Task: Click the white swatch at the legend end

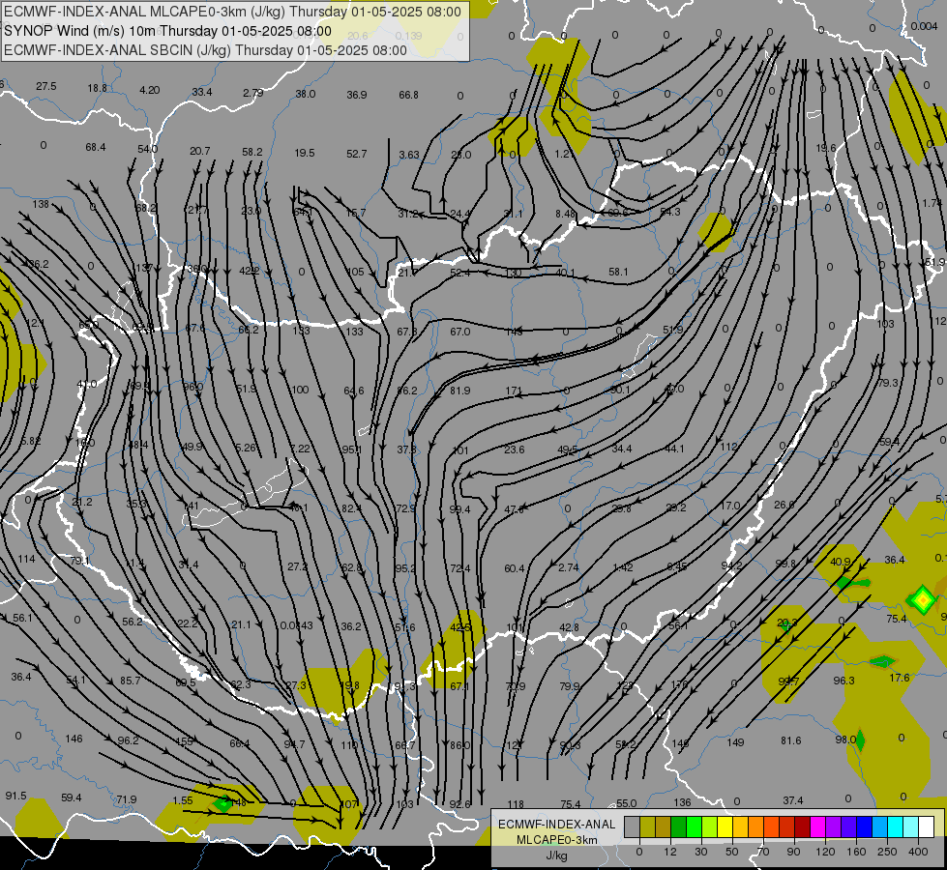Action: [927, 827]
